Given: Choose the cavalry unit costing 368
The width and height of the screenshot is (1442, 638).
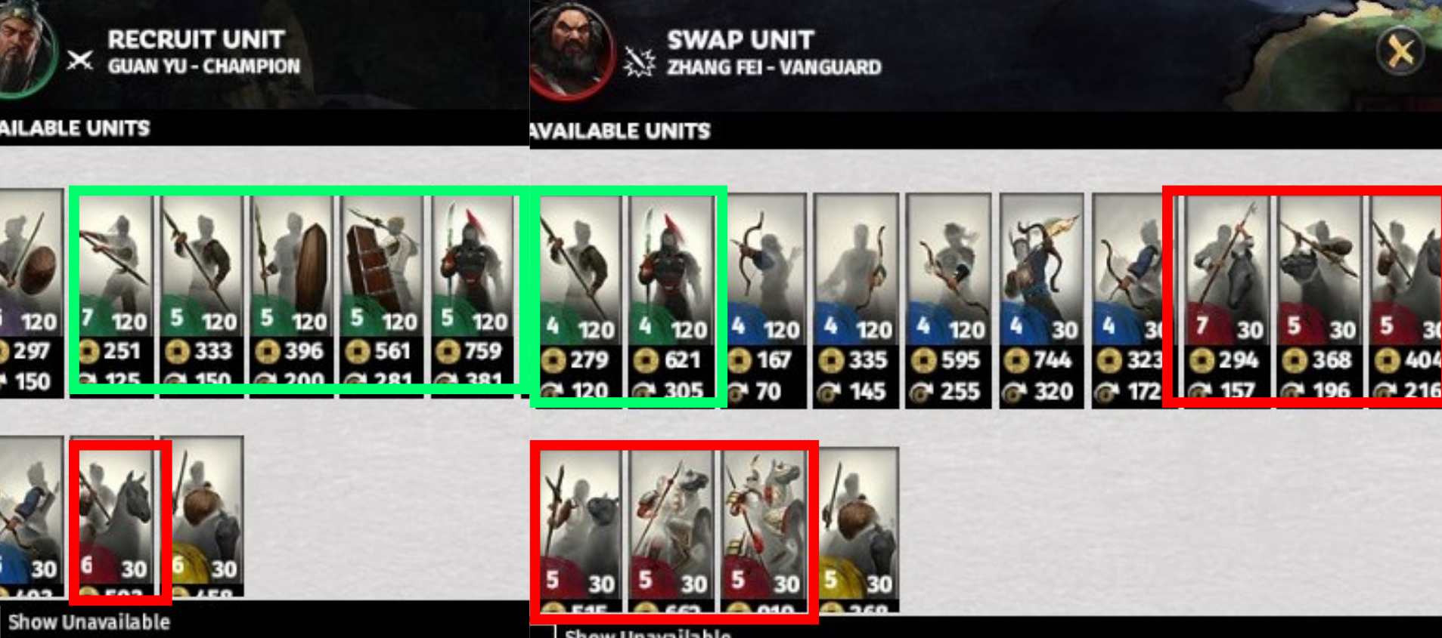Looking at the screenshot, I should [x=1320, y=301].
